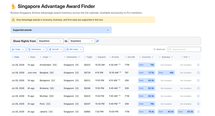Select the 40.5k Economy award for Mumbai

pos(147,96)
